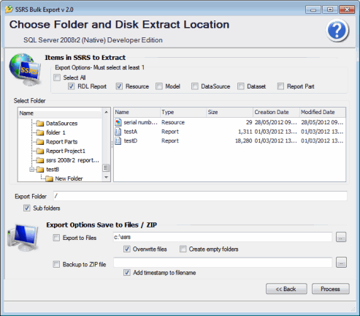The image size is (360, 316).
Task: Enable the Select All checkbox
Action: 57,78
